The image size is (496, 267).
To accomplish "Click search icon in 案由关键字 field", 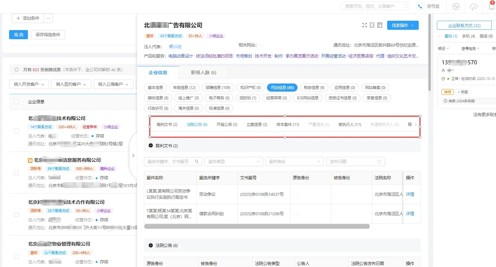I will 197,161.
